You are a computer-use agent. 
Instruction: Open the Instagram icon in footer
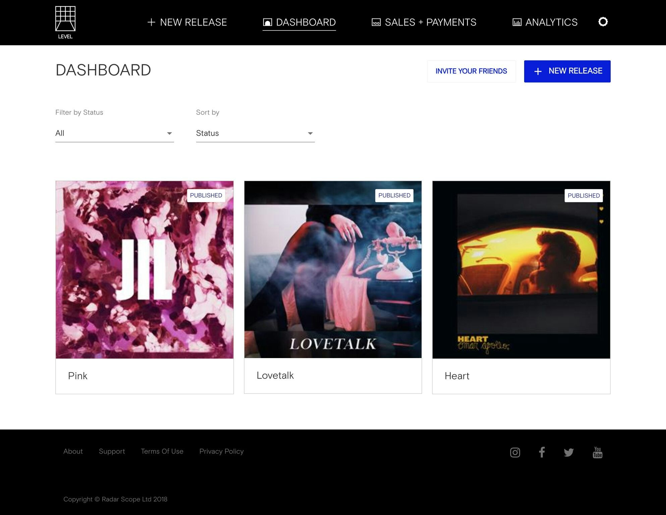tap(515, 452)
